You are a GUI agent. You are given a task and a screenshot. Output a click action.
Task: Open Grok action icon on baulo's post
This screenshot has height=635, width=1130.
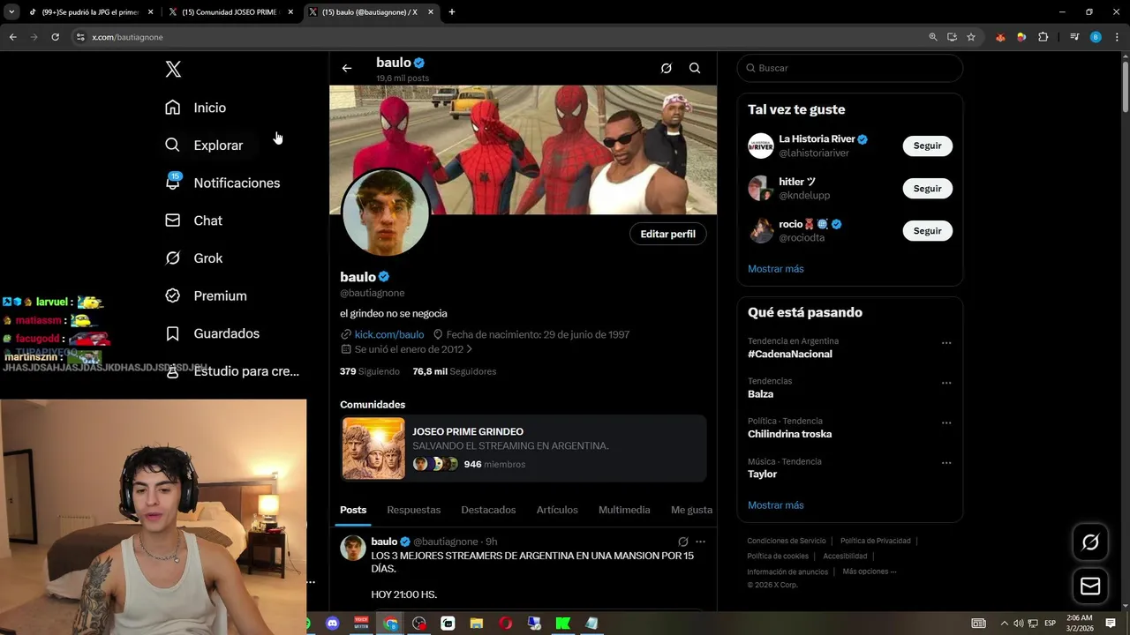coord(682,542)
